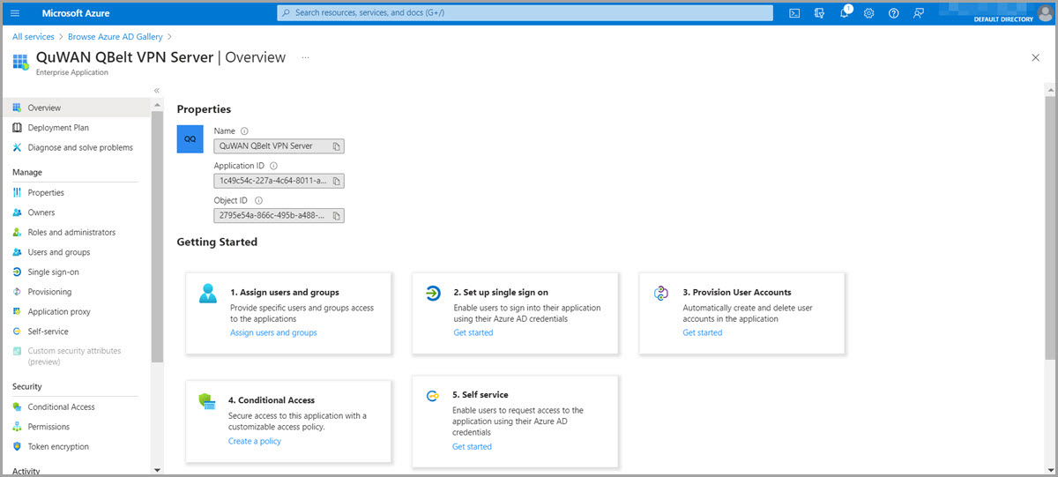Click the enterprise application icon beside title

pos(20,62)
